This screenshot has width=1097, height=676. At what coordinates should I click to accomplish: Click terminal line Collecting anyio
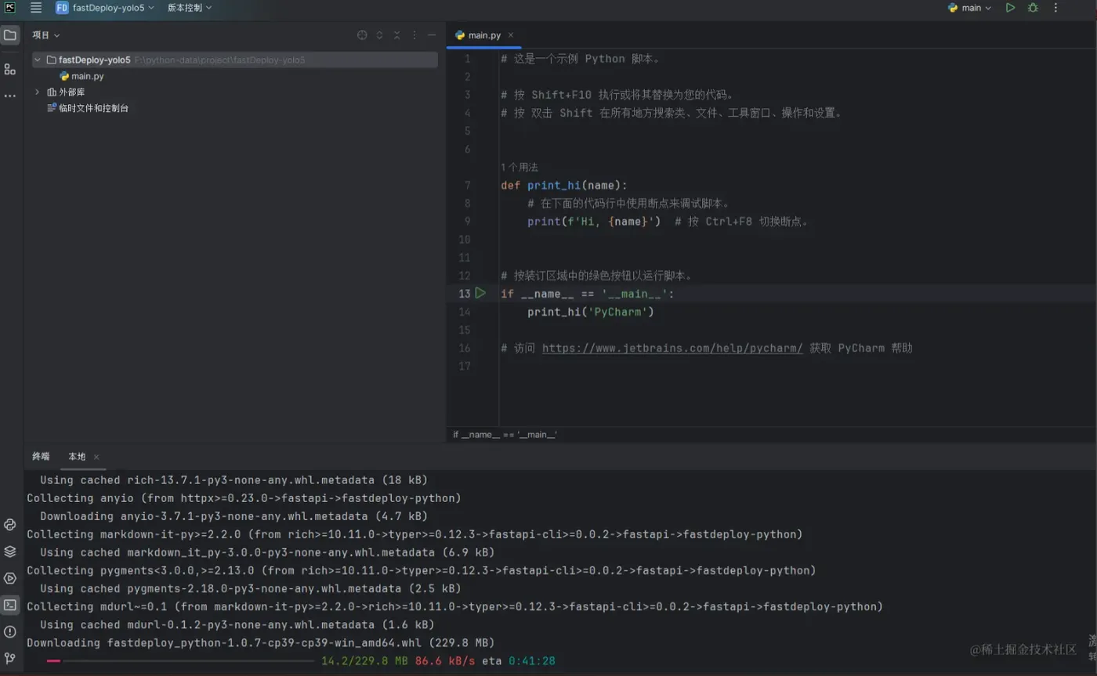pyautogui.click(x=244, y=498)
